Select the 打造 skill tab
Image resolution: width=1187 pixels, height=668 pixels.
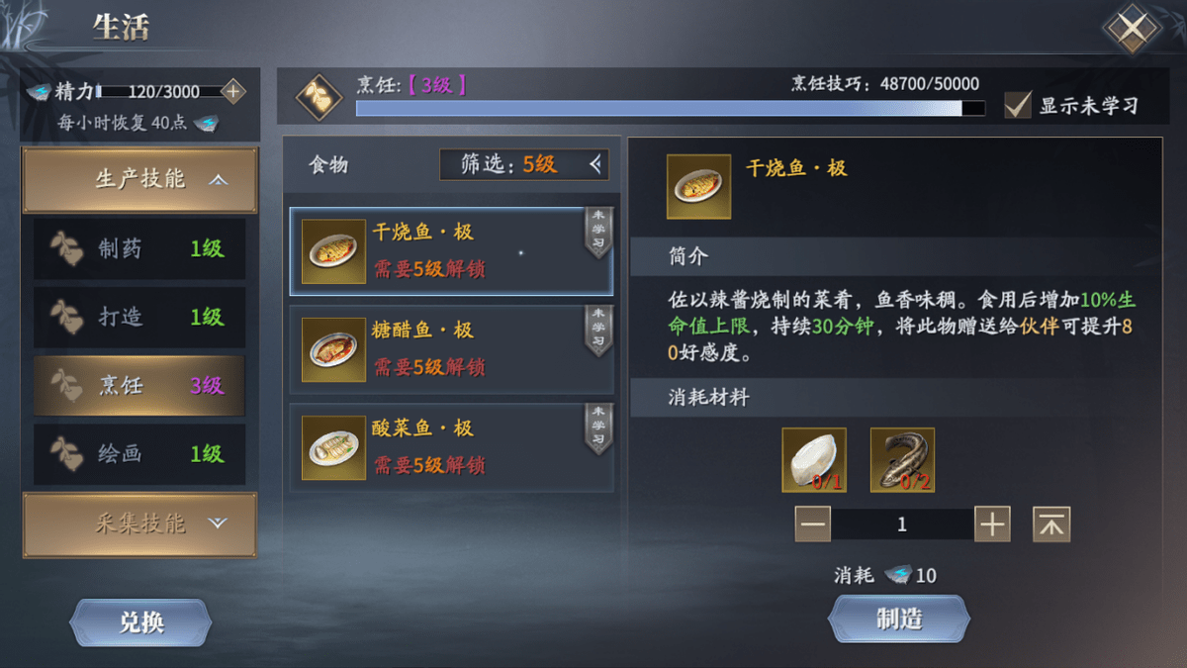click(x=139, y=318)
